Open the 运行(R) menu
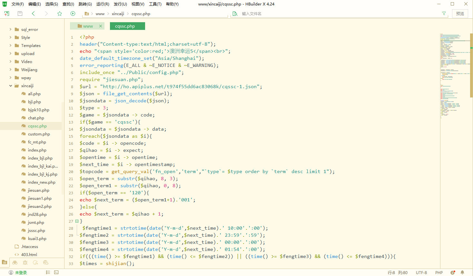473x276 pixels. click(x=103, y=4)
